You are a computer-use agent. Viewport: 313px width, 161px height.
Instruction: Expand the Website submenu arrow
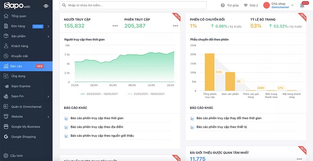48,117
